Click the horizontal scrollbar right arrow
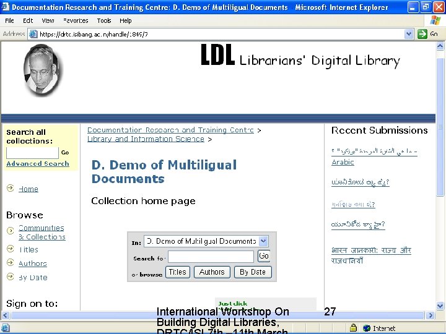The image size is (446, 334). (x=431, y=315)
